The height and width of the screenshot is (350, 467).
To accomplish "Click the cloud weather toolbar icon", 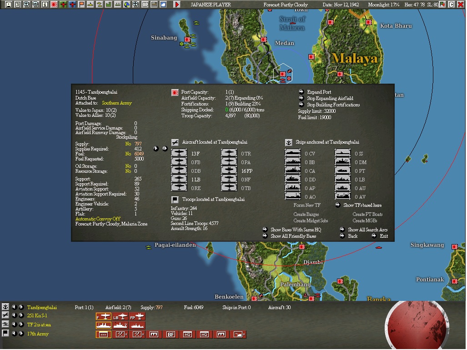I will click(x=163, y=5).
